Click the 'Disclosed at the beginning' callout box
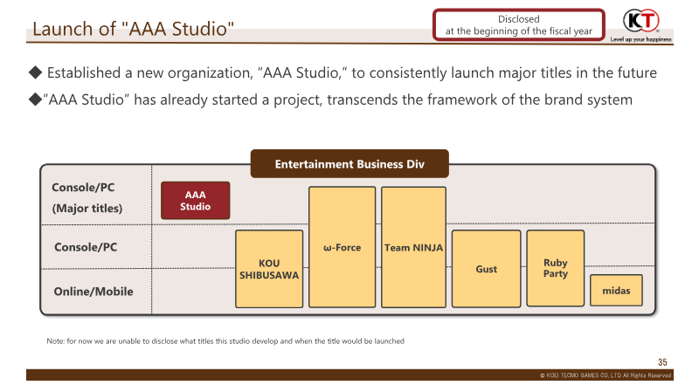699x392 pixels. point(519,24)
